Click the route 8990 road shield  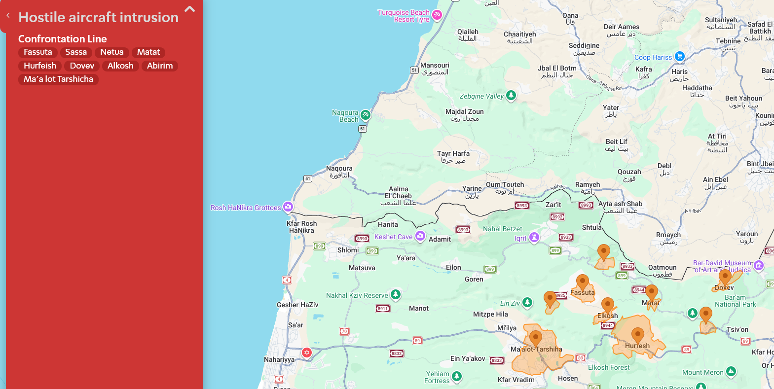(362, 239)
